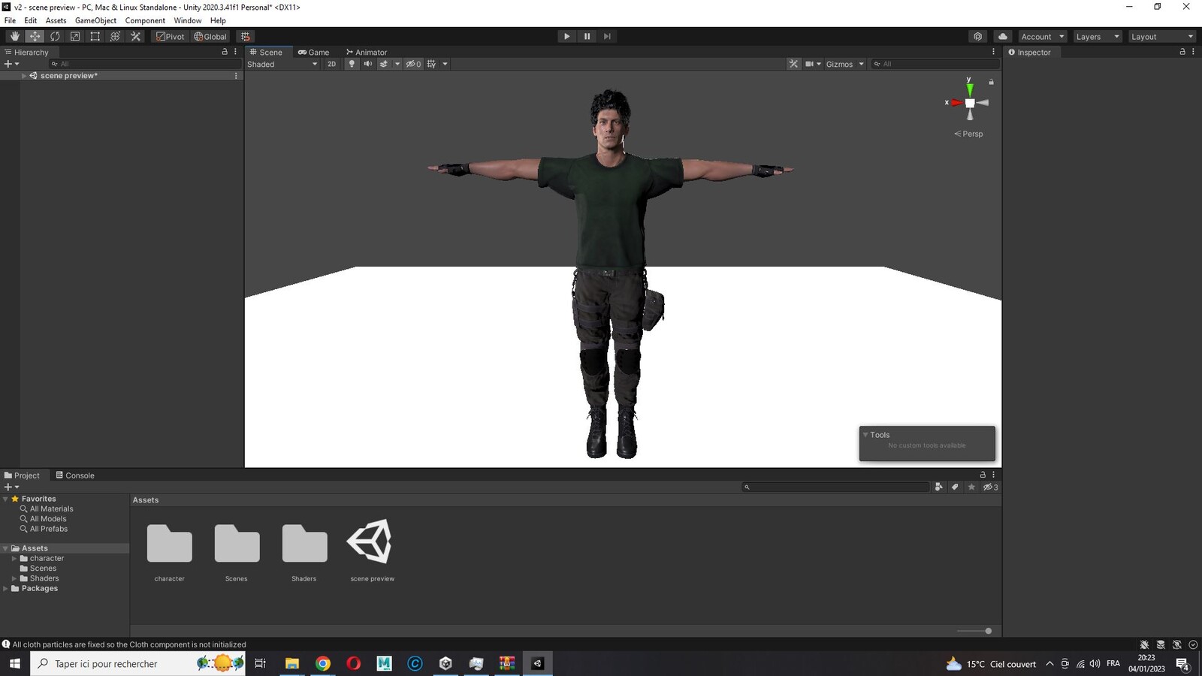Adjust the Project icon size slider
The image size is (1202, 676).
point(975,631)
